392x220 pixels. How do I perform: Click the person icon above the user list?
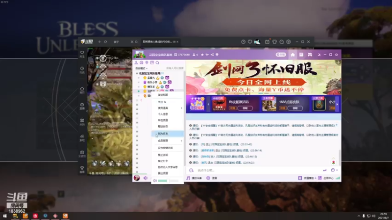coord(136,63)
